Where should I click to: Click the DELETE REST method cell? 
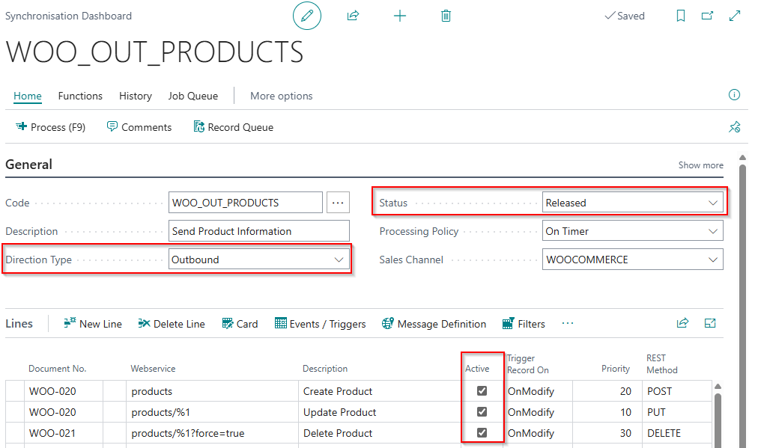click(677, 433)
